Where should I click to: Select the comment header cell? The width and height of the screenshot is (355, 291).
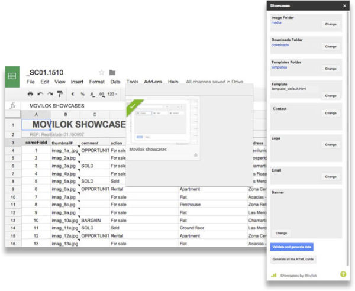[95, 143]
